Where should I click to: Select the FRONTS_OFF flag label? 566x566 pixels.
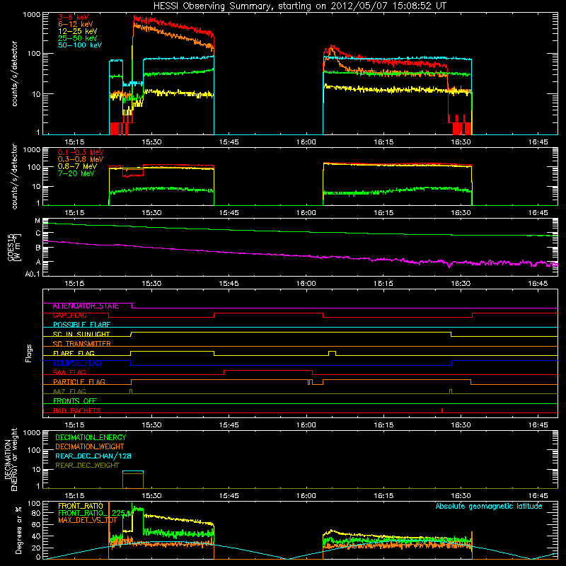pyautogui.click(x=75, y=401)
